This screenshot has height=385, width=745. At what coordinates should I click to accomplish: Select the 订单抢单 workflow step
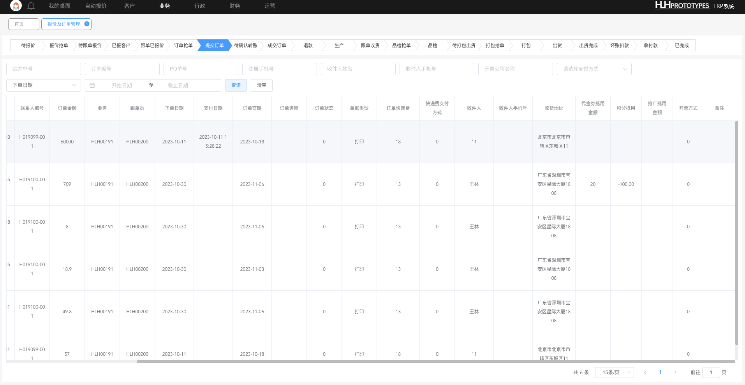coord(183,46)
